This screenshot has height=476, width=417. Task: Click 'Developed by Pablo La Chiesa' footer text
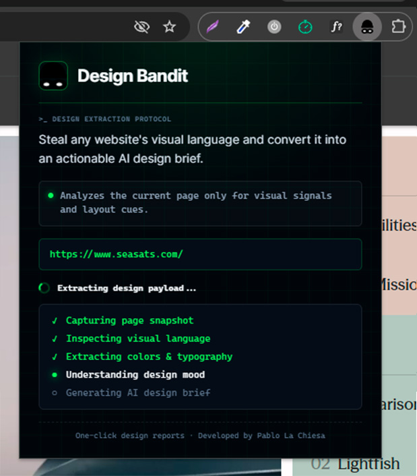[262, 436]
